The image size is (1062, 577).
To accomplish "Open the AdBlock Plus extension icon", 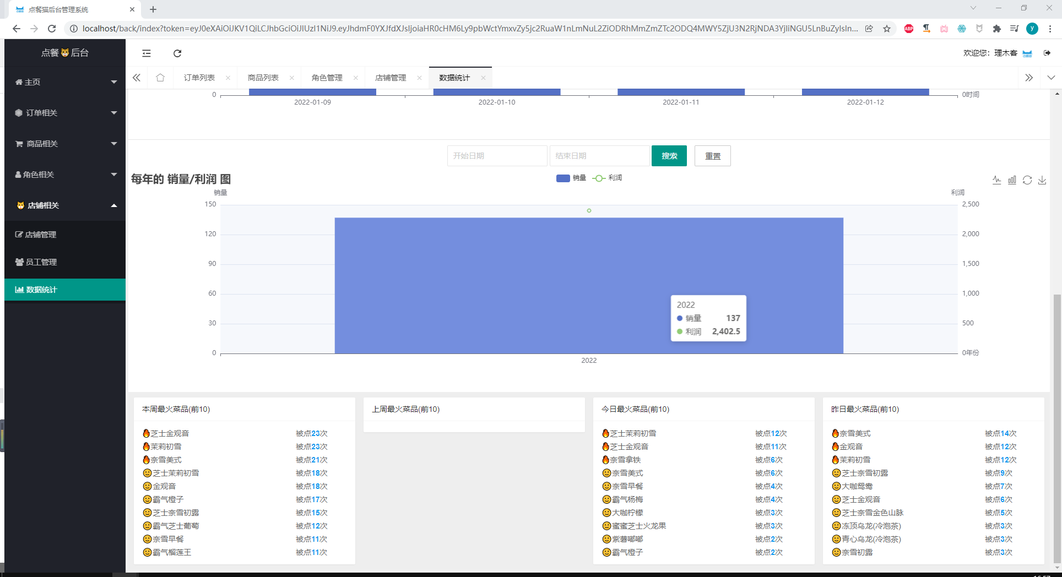I will point(909,29).
